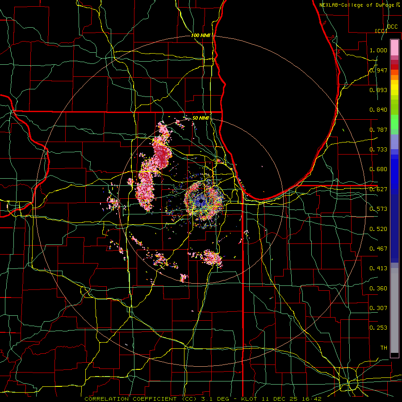
Task: Pick the 0.360 scale label
Action: pyautogui.click(x=378, y=289)
